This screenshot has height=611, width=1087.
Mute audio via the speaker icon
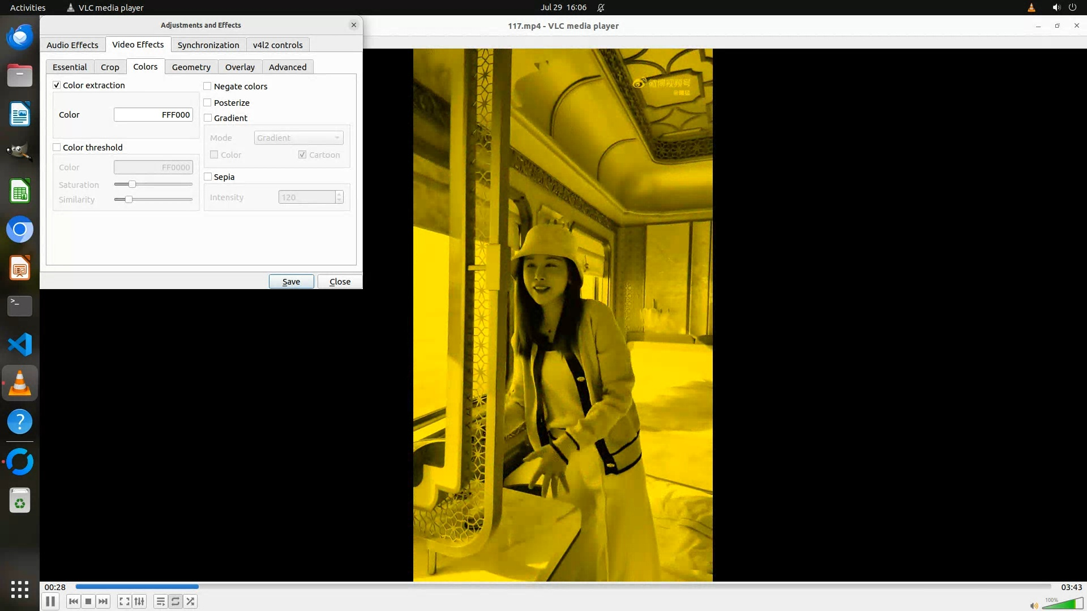pyautogui.click(x=1034, y=605)
